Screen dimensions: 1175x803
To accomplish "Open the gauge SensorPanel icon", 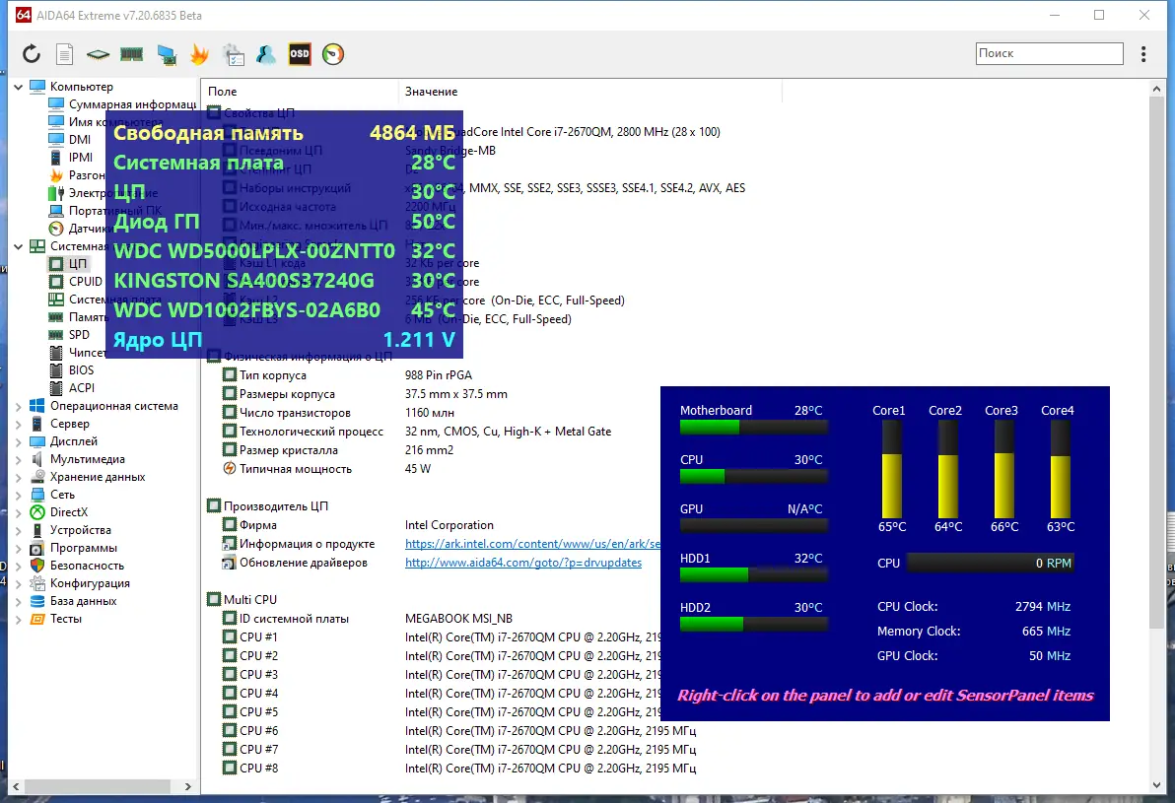I will [x=333, y=54].
